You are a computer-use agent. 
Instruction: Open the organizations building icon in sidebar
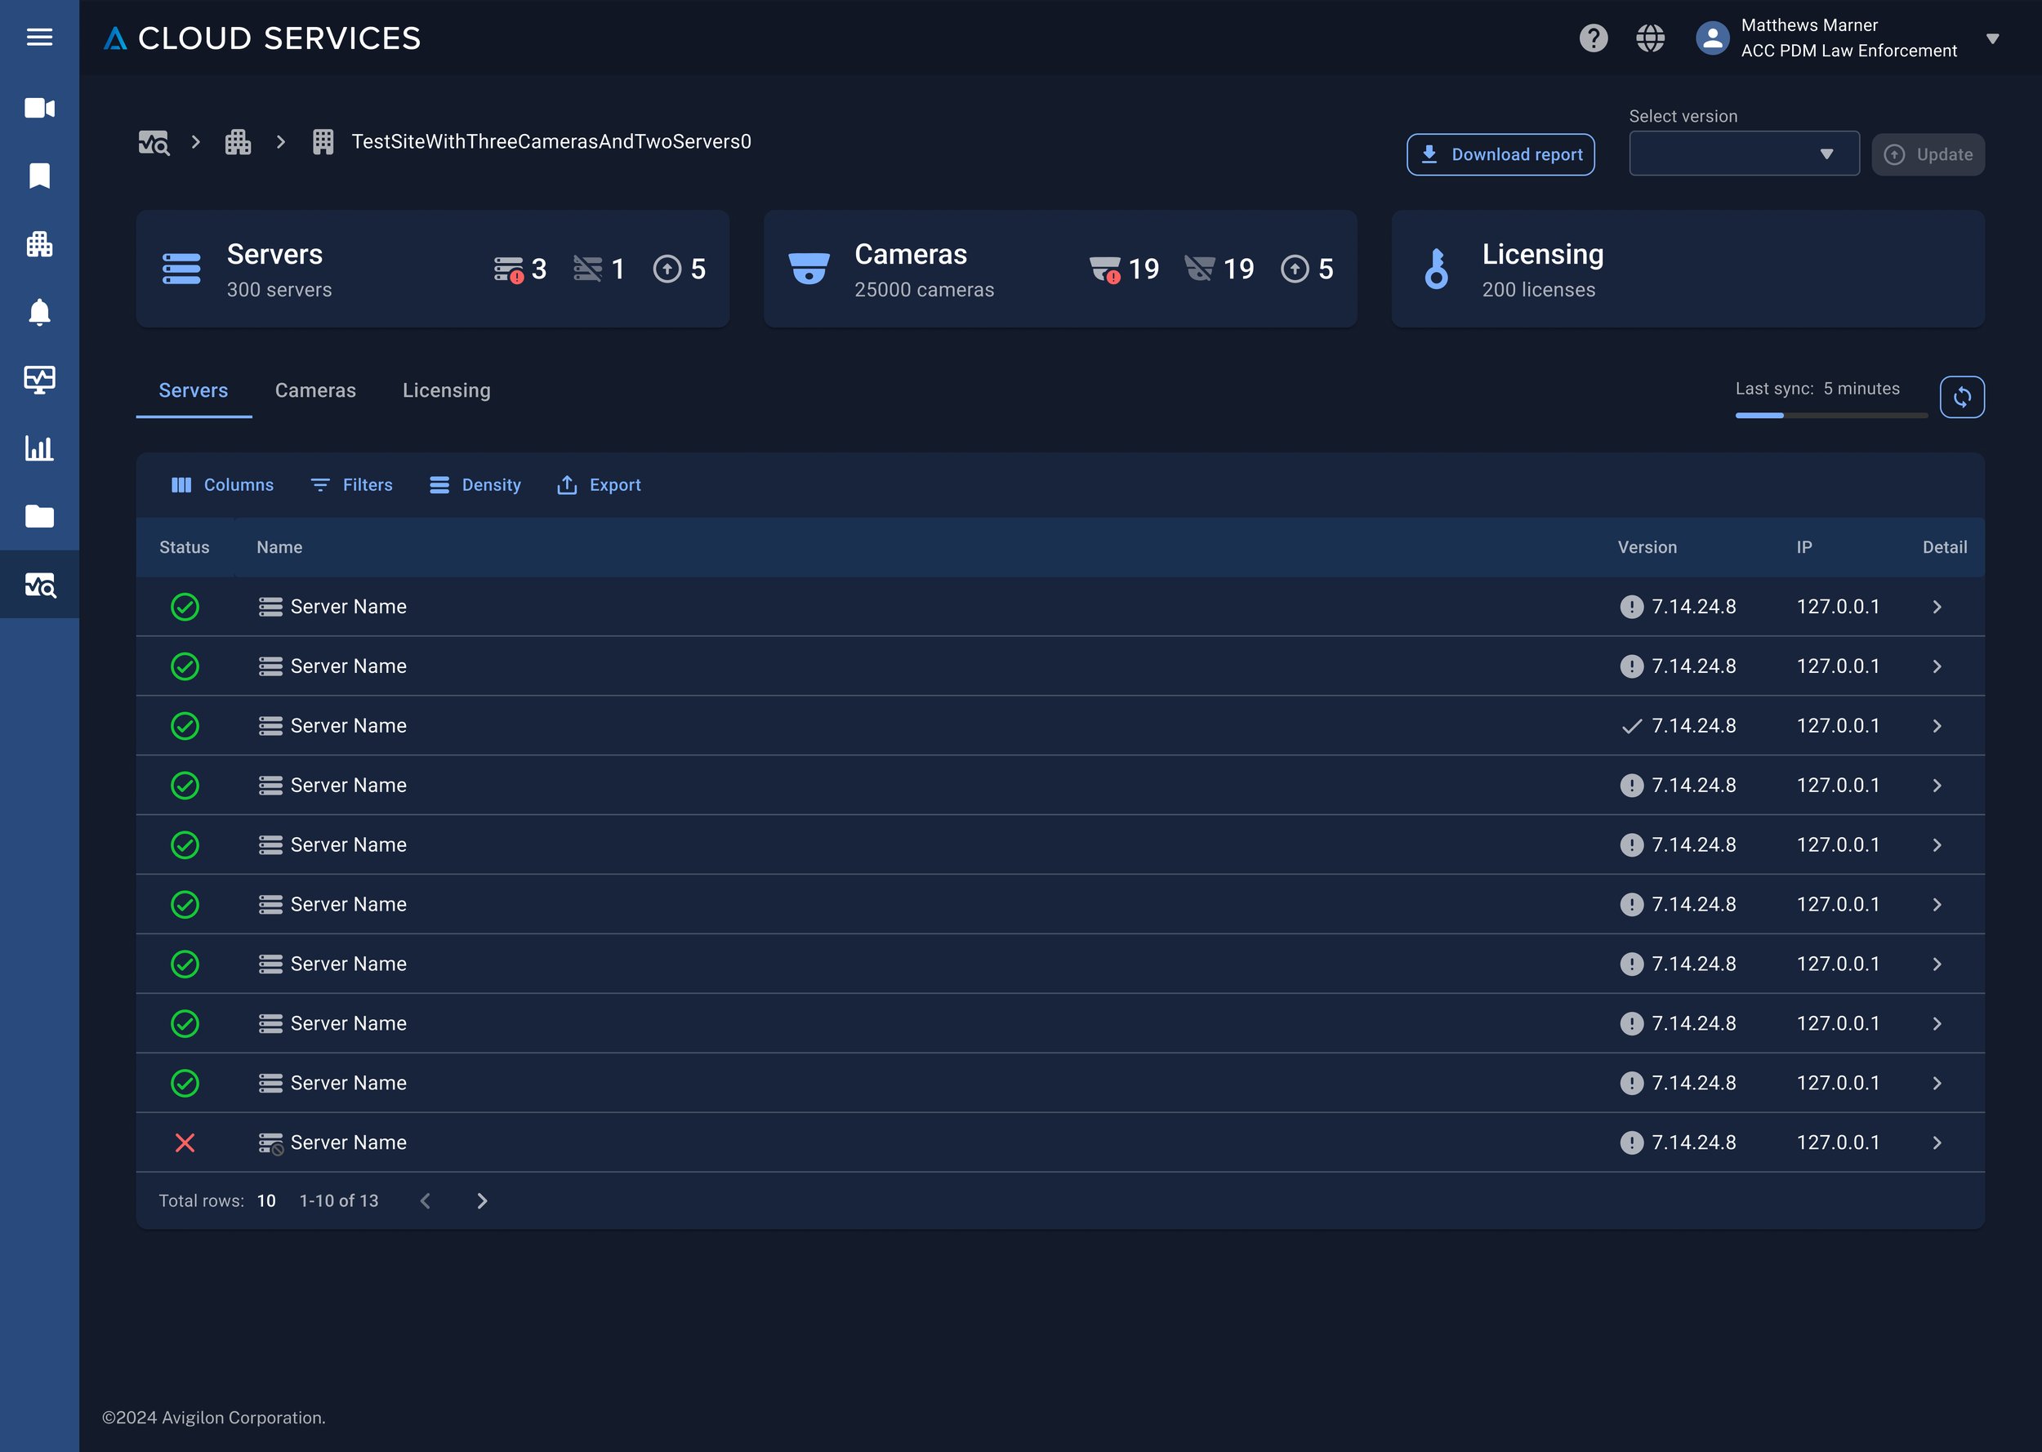click(x=39, y=243)
